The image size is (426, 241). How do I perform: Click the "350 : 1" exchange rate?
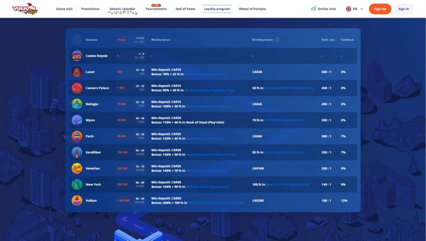326,120
